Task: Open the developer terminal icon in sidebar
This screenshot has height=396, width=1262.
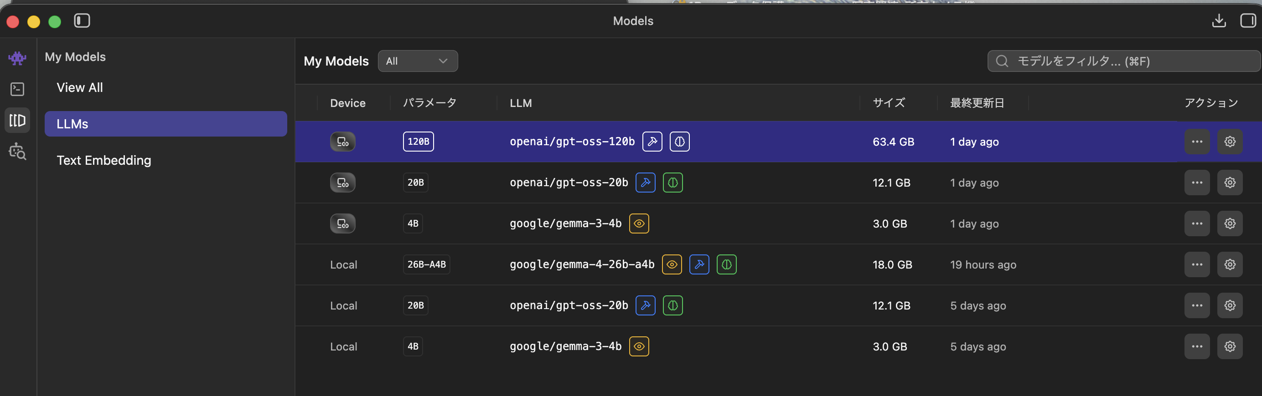Action: (x=17, y=89)
